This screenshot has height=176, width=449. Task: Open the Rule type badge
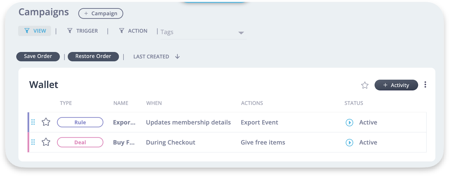(x=80, y=122)
